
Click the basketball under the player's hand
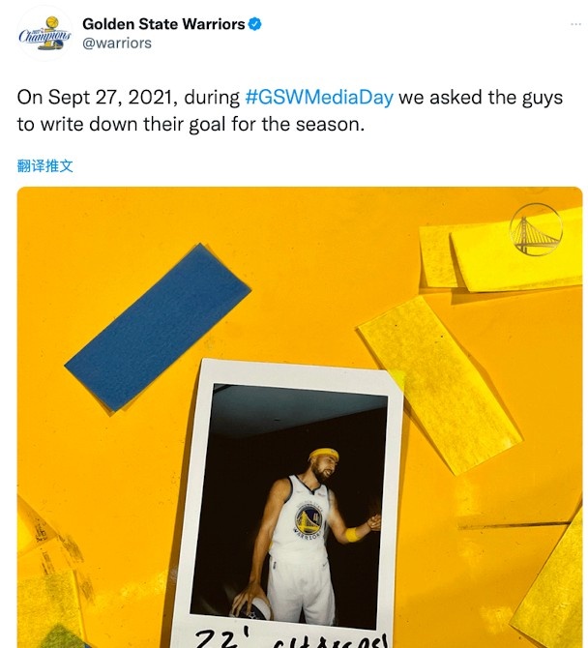[x=252, y=606]
